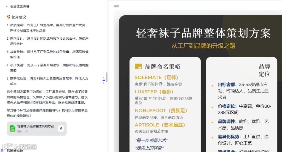Select list item 4 小步快跑

click(x=48, y=68)
